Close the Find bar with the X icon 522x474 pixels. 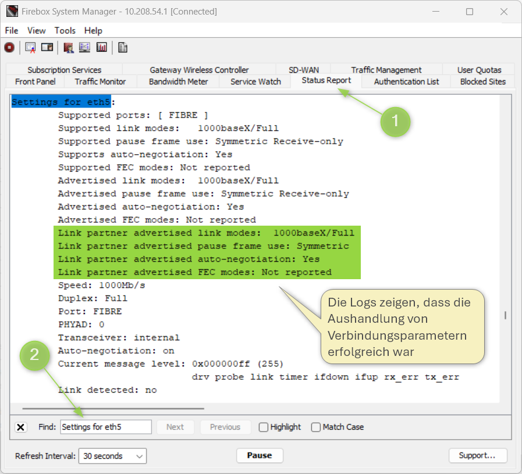click(21, 427)
